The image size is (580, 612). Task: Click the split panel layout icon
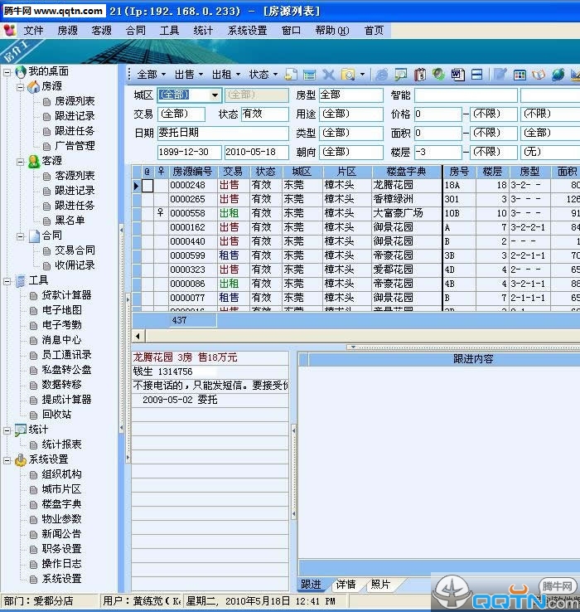(476, 74)
